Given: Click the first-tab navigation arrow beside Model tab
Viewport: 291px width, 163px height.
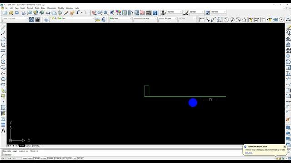Looking at the screenshot, I should [x=8, y=146].
